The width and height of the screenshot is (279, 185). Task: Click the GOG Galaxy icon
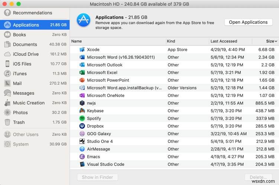[82, 134]
